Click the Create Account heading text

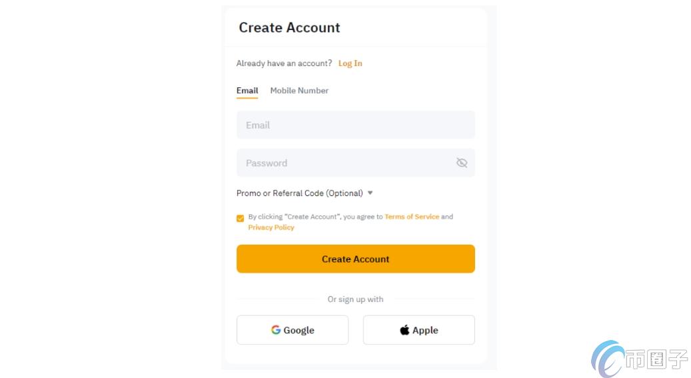[289, 28]
